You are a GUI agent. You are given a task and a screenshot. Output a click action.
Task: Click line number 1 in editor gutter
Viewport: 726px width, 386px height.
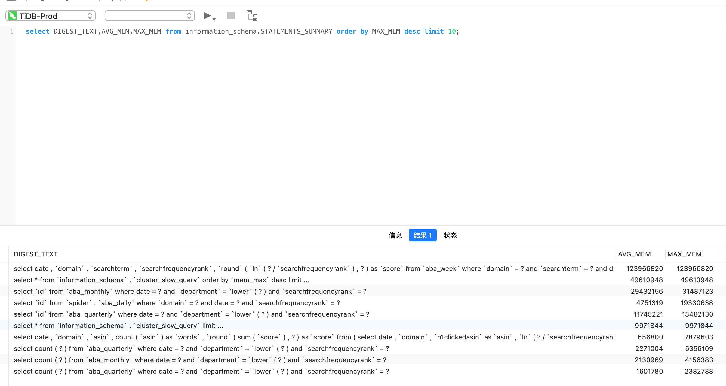(x=12, y=32)
